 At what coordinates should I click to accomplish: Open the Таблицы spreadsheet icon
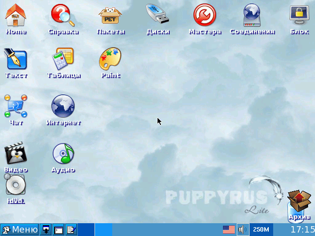63,59
